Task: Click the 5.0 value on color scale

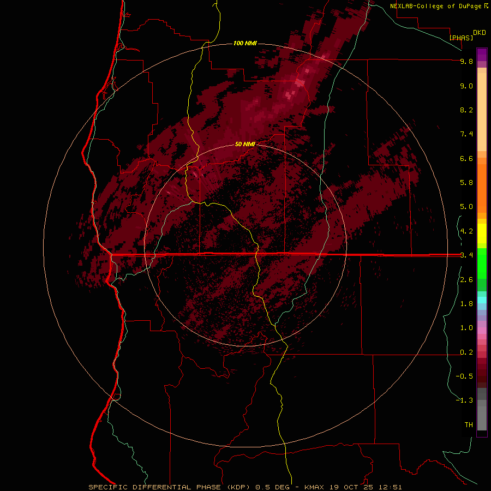Action: point(466,207)
